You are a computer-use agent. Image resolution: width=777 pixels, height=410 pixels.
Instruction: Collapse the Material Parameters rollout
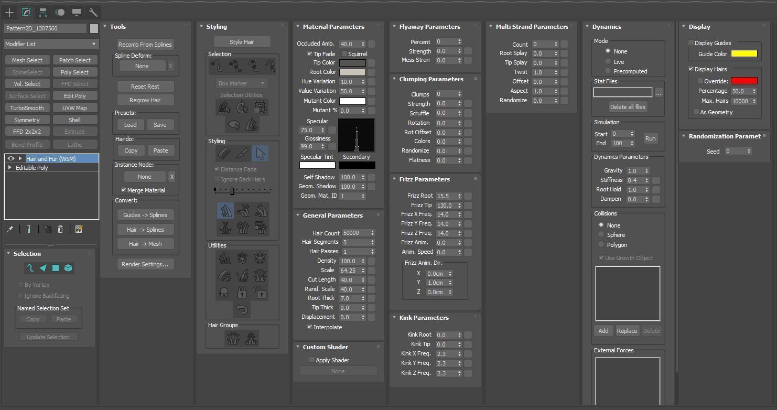click(x=298, y=27)
